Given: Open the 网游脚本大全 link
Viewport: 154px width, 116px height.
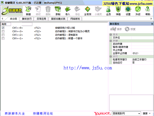Looking at the screenshot, I should (x=15, y=113).
